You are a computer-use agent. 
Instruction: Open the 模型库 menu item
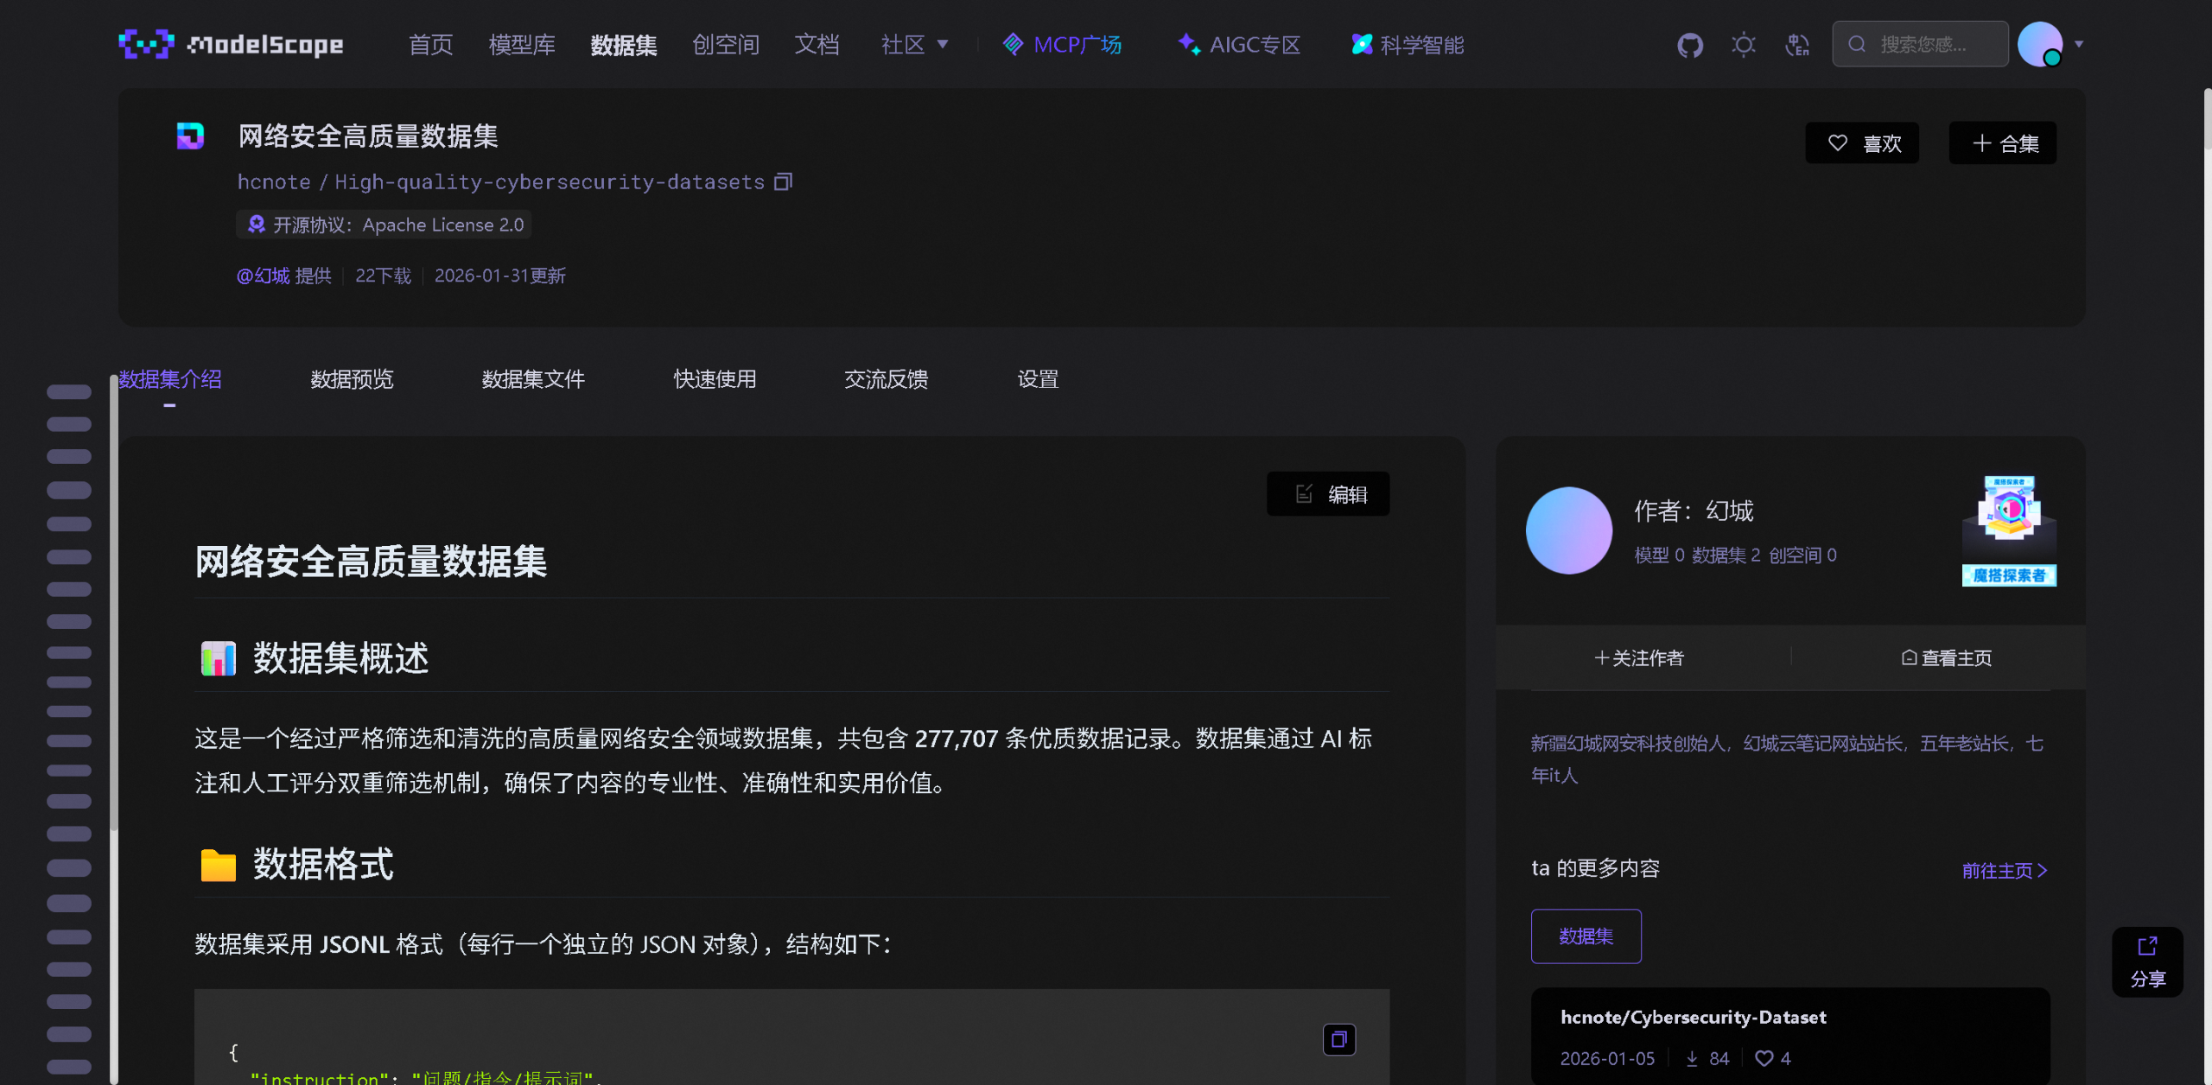521,44
